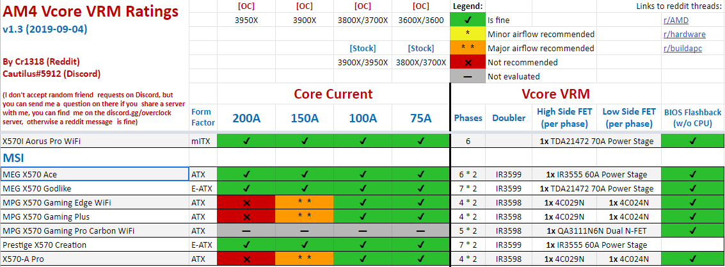Select the green 'Is fine' legend swatch
This screenshot has width=725, height=267.
click(x=468, y=20)
